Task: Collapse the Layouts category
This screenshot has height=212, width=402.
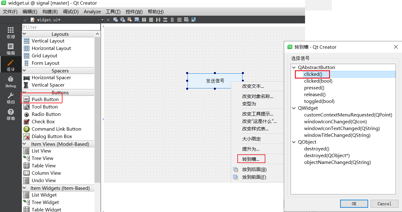Action: click(x=25, y=34)
